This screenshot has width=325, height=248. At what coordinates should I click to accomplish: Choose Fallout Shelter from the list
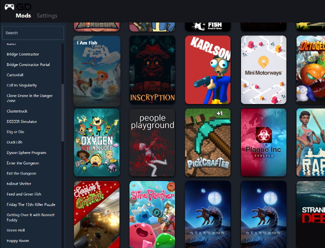click(19, 184)
